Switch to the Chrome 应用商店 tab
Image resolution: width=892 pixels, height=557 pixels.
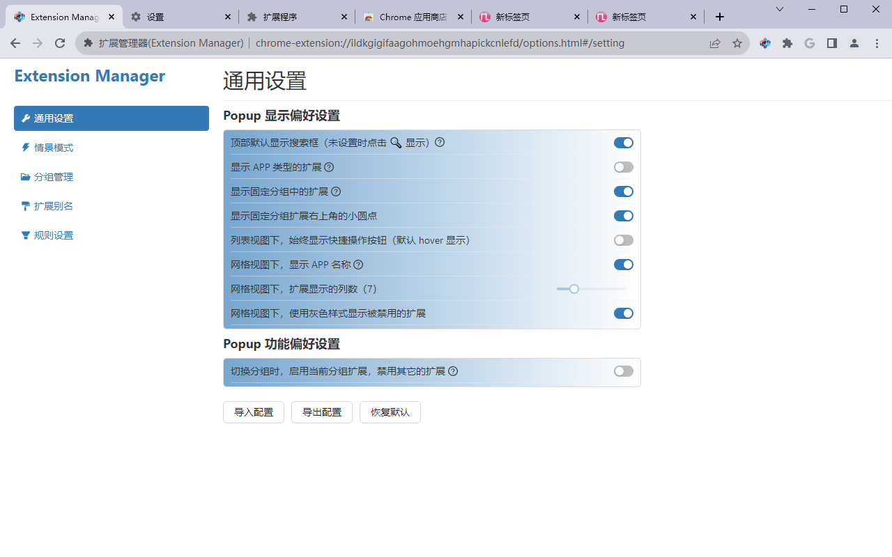tap(413, 17)
